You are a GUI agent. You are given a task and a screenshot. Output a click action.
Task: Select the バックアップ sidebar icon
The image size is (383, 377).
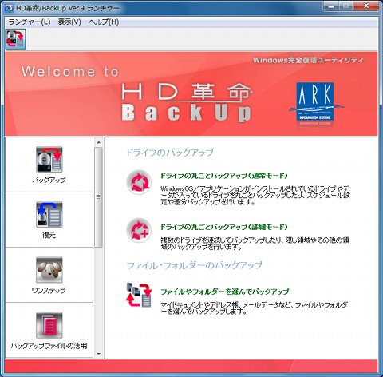pos(49,159)
